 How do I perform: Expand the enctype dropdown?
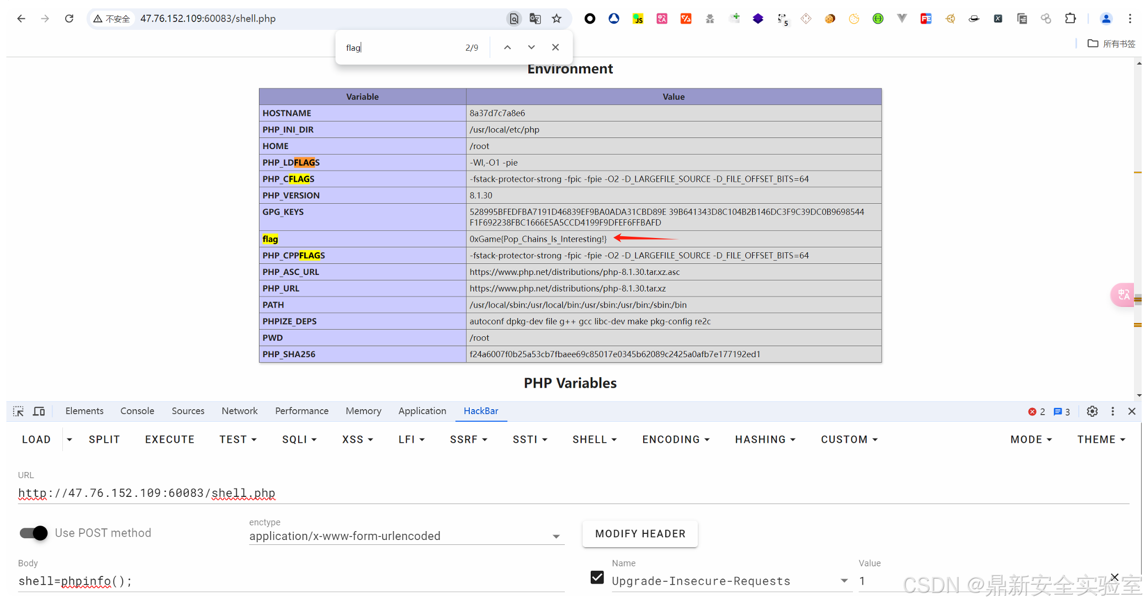tap(556, 537)
